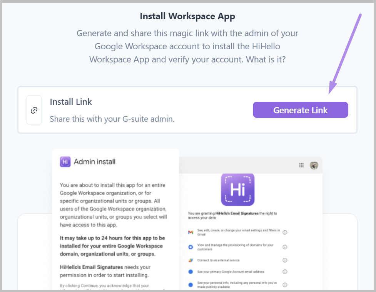Click "See your primary Google Account email address" text
This screenshot has height=292, width=376.
[231, 272]
